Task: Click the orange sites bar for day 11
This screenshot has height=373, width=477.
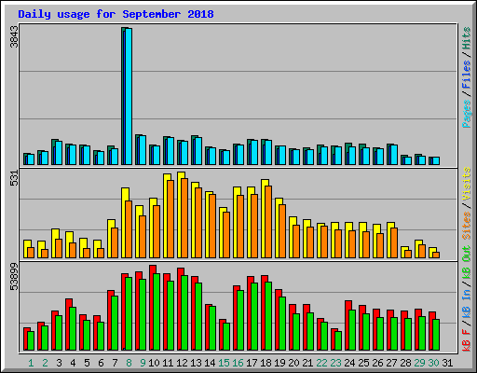Action: click(170, 219)
